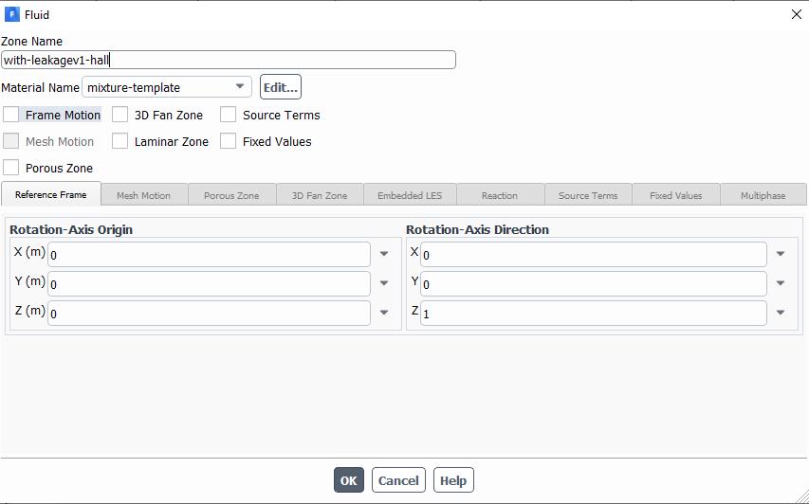Open the Help button
The image size is (809, 504).
[453, 480]
